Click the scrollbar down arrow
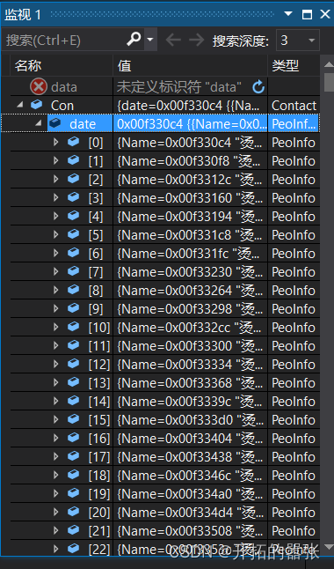Image resolution: width=334 pixels, height=569 pixels. 329,546
